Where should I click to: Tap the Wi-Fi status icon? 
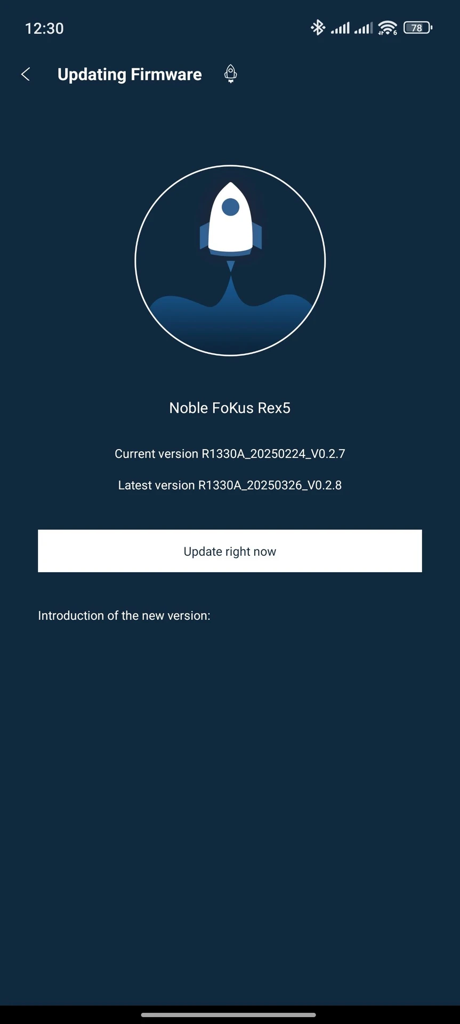[x=388, y=28]
